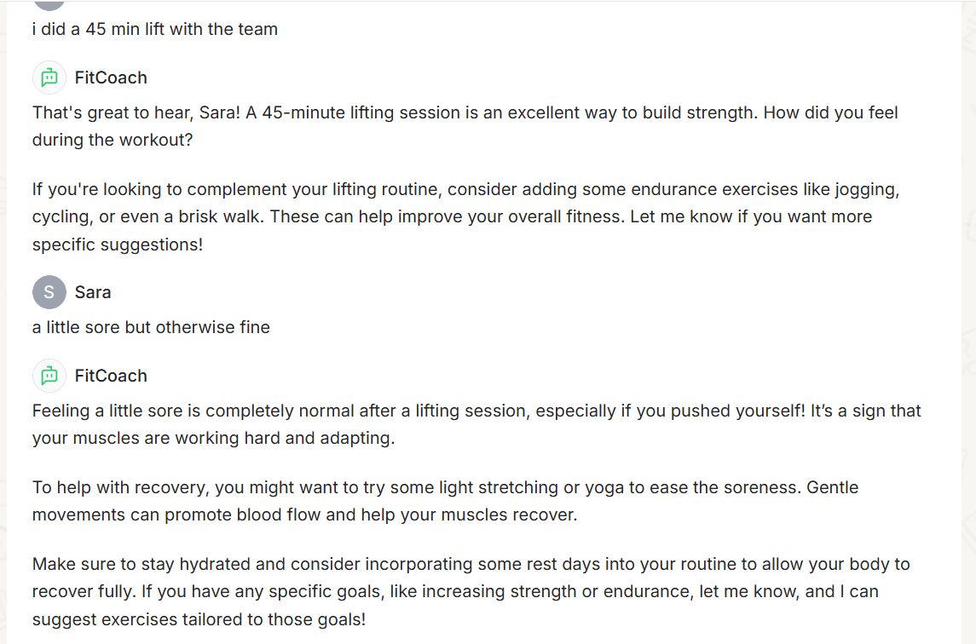The height and width of the screenshot is (644, 976).
Task: Click the Sara sender name label
Action: 93,292
